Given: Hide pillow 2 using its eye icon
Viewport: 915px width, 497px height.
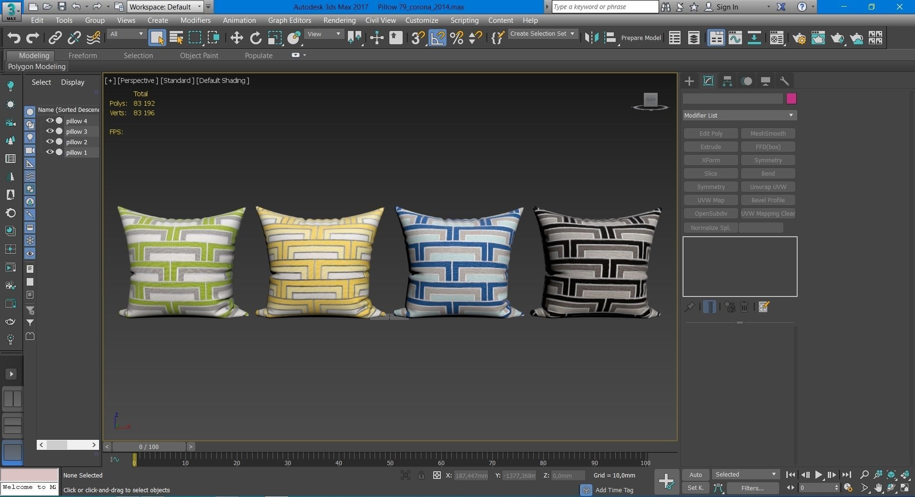Looking at the screenshot, I should pyautogui.click(x=50, y=142).
